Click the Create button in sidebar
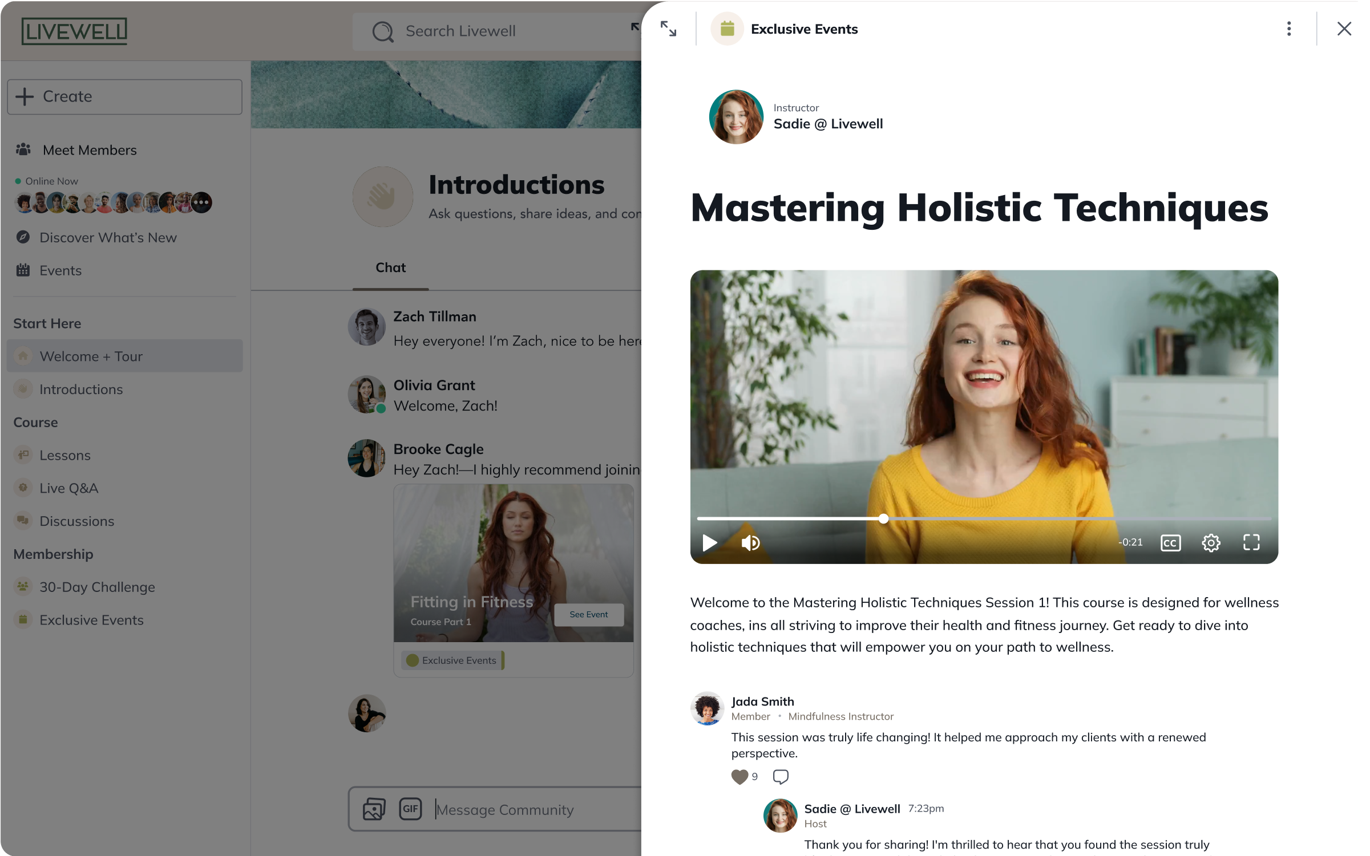Screen dimensions: 1370x856 [x=124, y=96]
